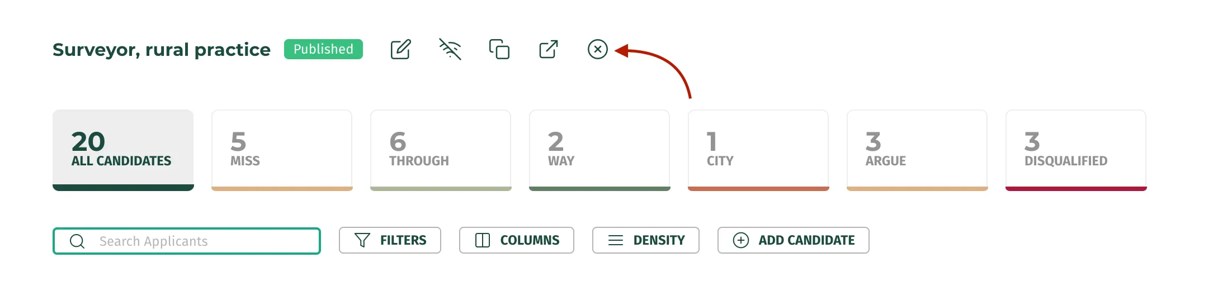Select the All Candidates stage tab
Screen dimensions: 1218x286
click(x=123, y=150)
